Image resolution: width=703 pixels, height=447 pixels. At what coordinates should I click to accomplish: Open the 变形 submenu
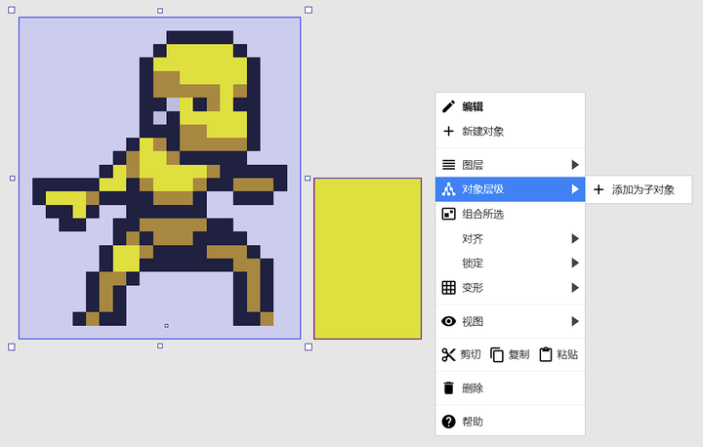tap(511, 287)
